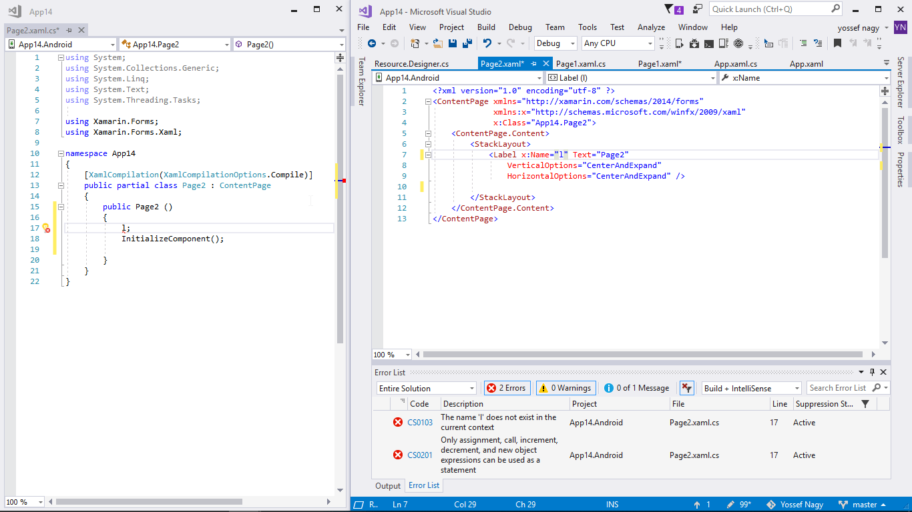Open the Debug menu
This screenshot has height=512, width=912.
520,27
